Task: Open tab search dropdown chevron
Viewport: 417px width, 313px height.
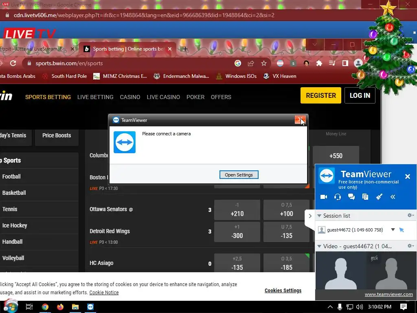Action: pos(315,44)
